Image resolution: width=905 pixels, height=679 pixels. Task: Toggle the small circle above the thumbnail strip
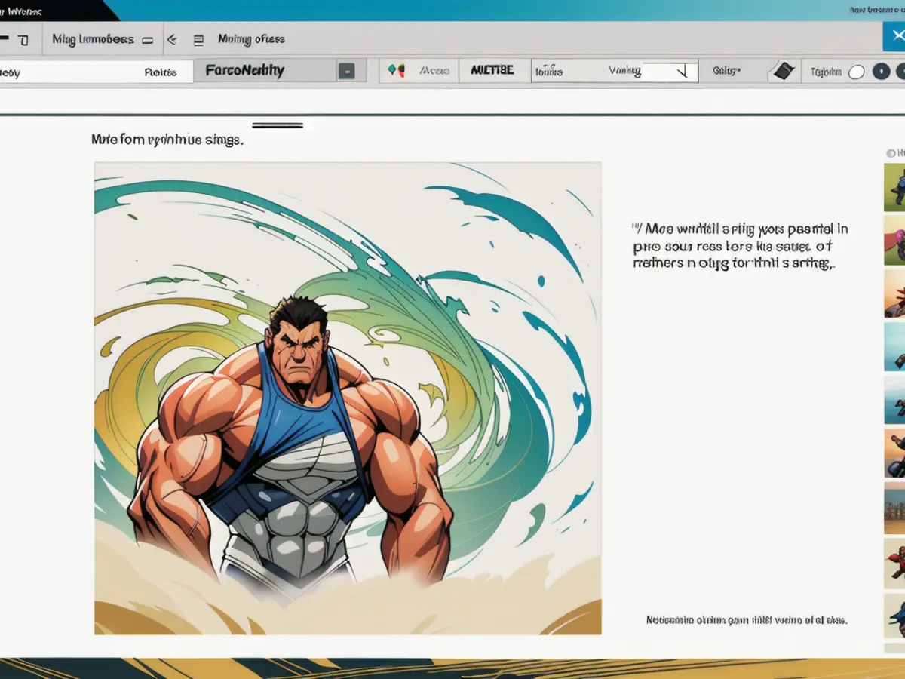(x=891, y=153)
